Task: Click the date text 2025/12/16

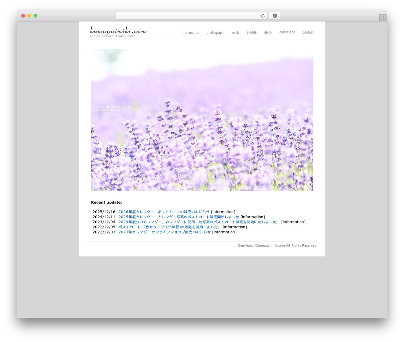Action: [104, 212]
